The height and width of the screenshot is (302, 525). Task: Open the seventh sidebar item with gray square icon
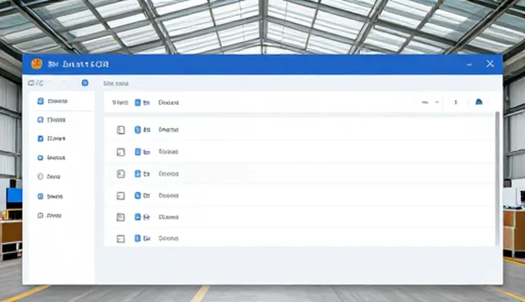click(40, 216)
